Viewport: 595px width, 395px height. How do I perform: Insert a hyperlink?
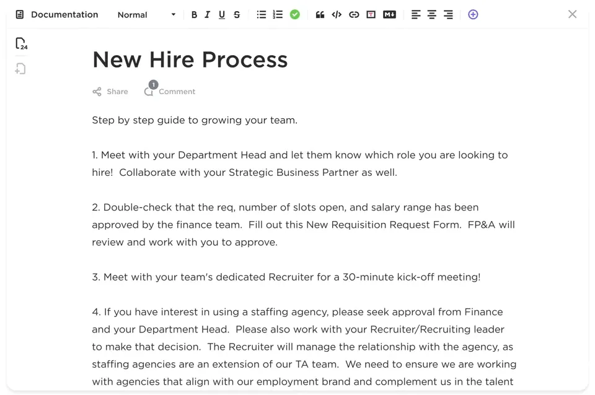pos(354,15)
